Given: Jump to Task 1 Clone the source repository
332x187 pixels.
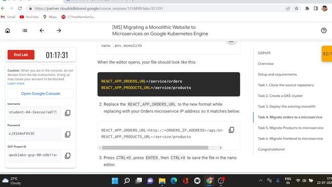Looking at the screenshot, I should point(286,85).
